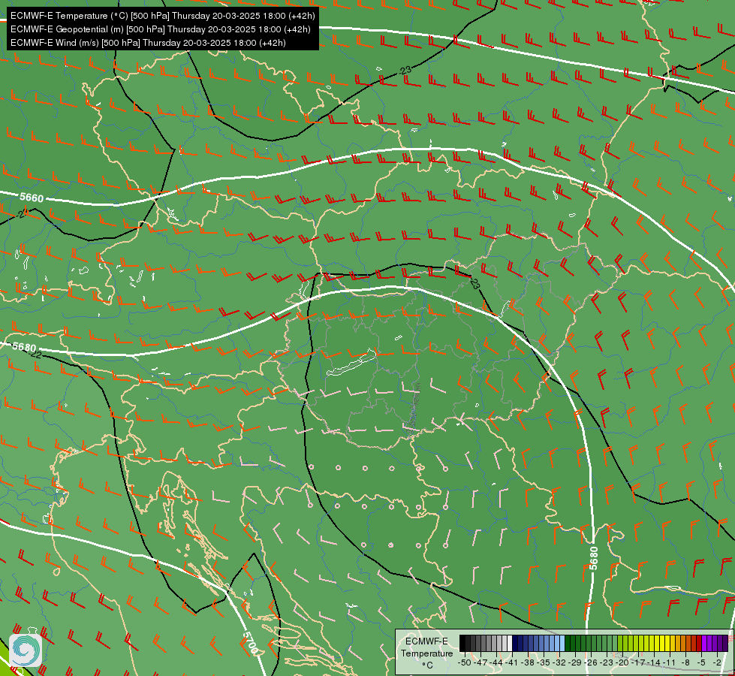Click the -5 legend tick label
Screen dimensions: 735x676
click(x=701, y=662)
